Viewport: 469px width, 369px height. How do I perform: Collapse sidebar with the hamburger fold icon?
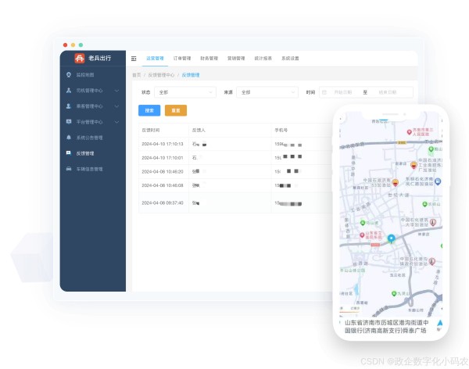click(134, 59)
